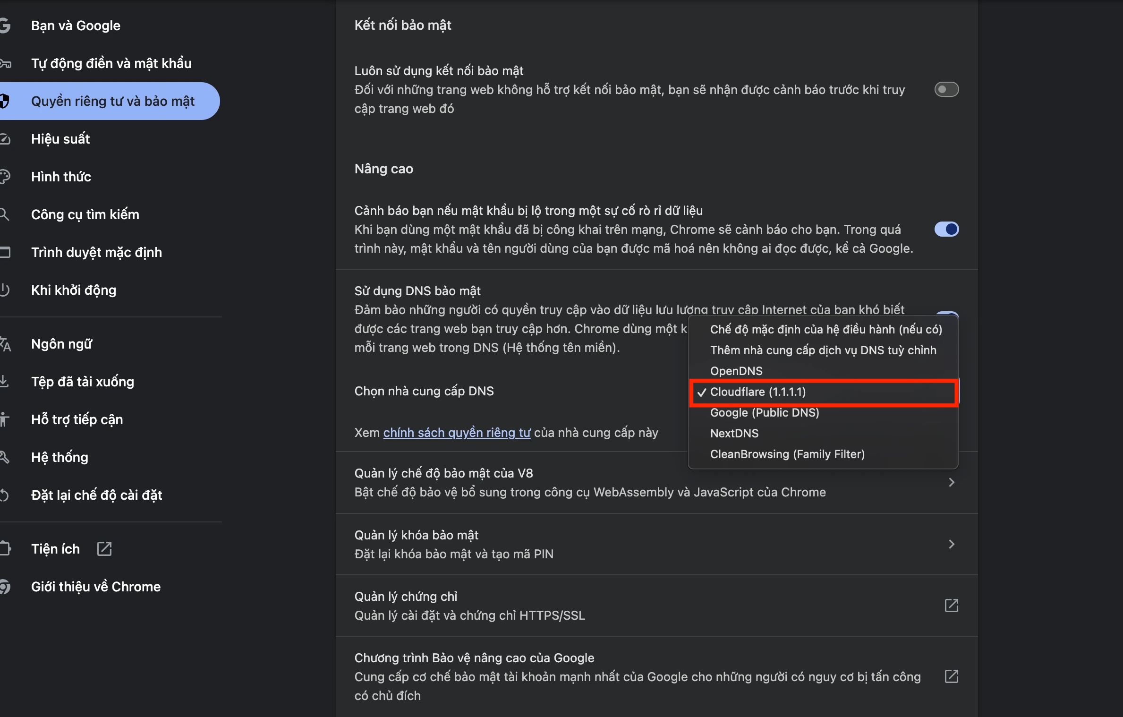Click Quản lý chế độ bảo mật của V8 title

click(x=443, y=473)
